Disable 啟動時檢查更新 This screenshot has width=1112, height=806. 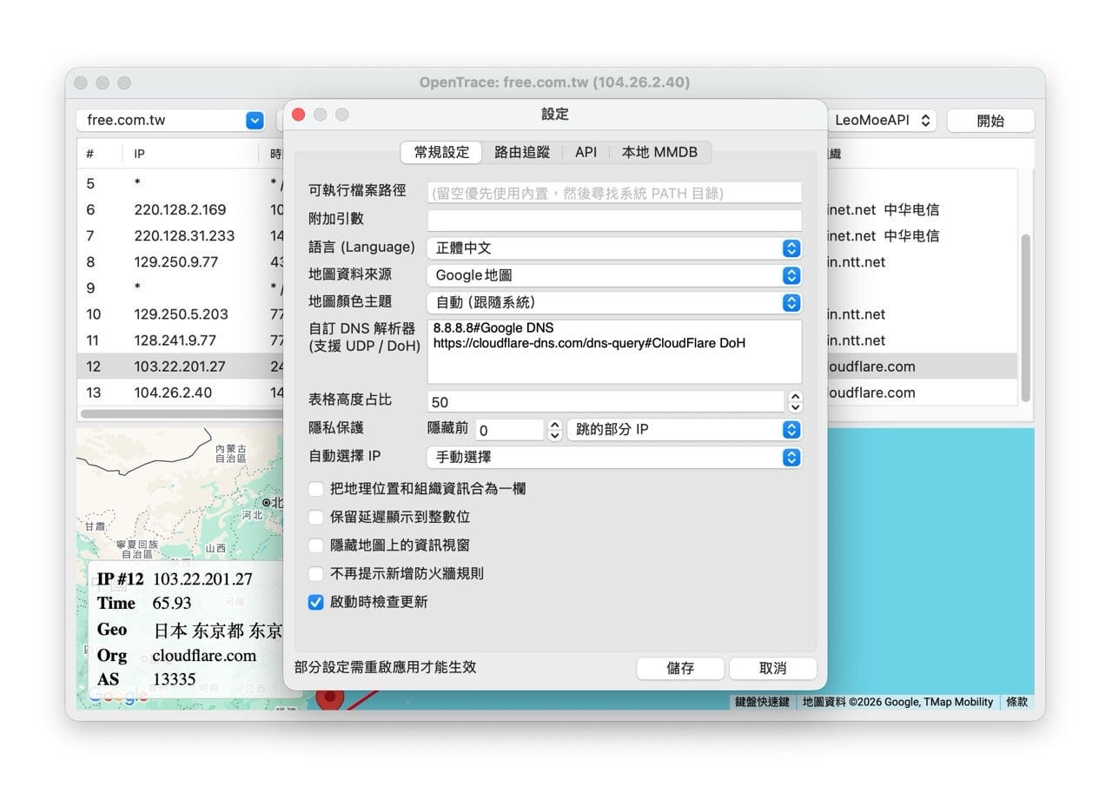click(x=315, y=602)
